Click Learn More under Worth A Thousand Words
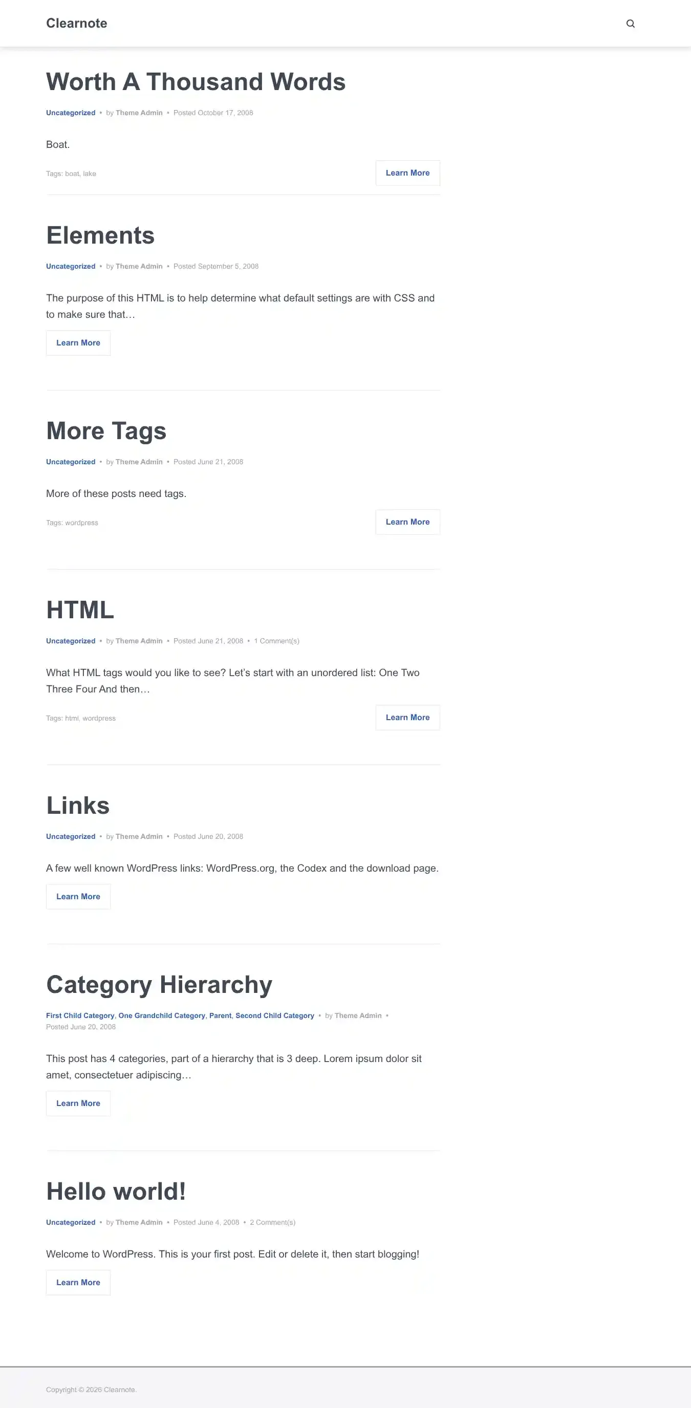691x1408 pixels. 407,172
